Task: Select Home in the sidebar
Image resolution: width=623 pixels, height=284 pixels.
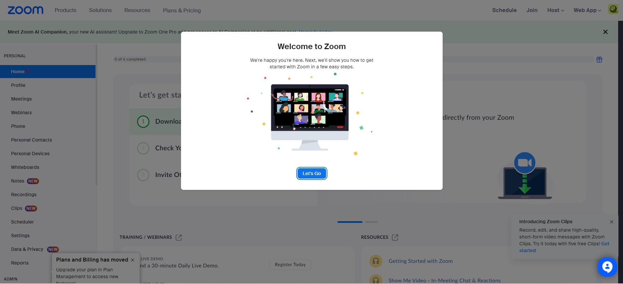Action: [48, 72]
